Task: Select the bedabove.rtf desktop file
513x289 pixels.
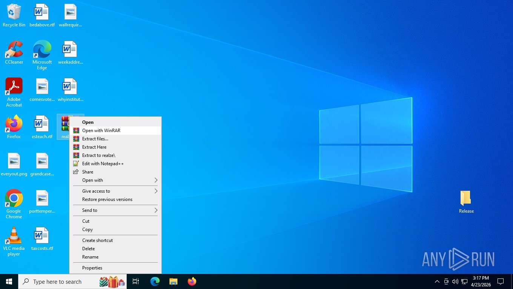Action: point(42,15)
